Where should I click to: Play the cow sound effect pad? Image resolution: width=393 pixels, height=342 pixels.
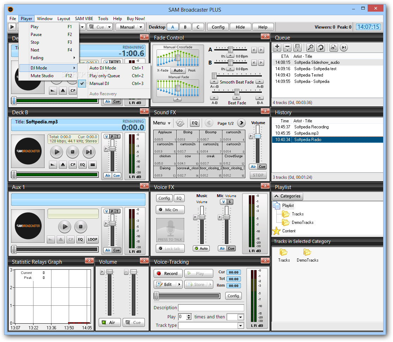point(188,160)
